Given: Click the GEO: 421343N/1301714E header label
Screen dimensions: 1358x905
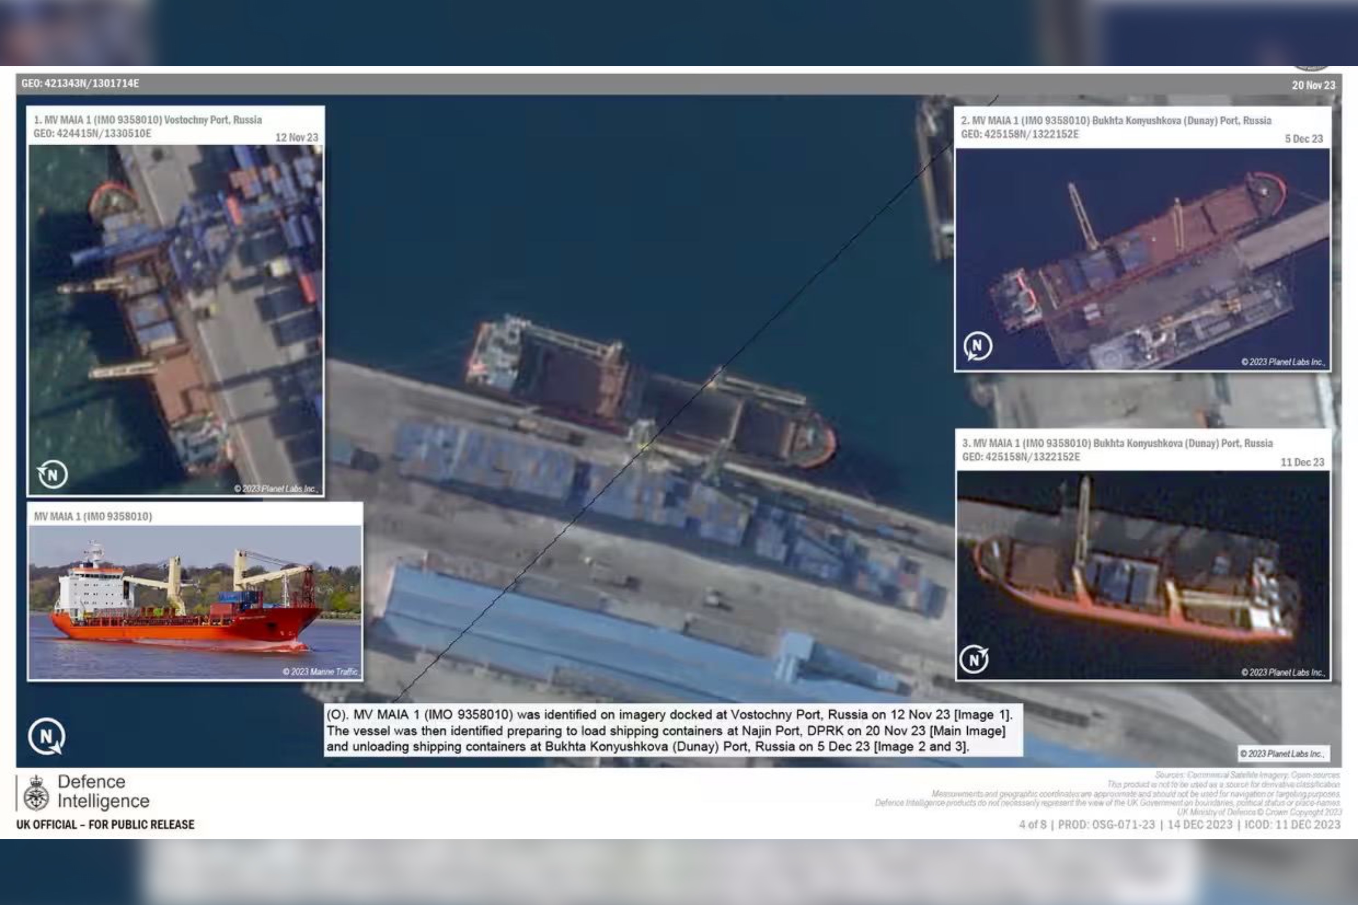Looking at the screenshot, I should coord(80,83).
